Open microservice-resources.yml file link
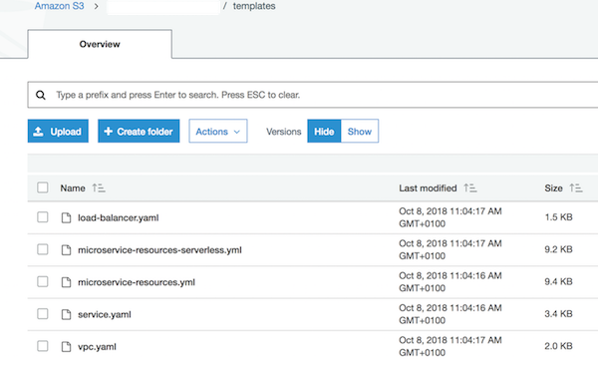Screen dimensions: 598x369 (x=137, y=282)
